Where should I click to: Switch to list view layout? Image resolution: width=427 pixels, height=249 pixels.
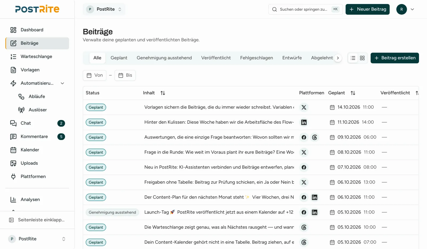353,58
